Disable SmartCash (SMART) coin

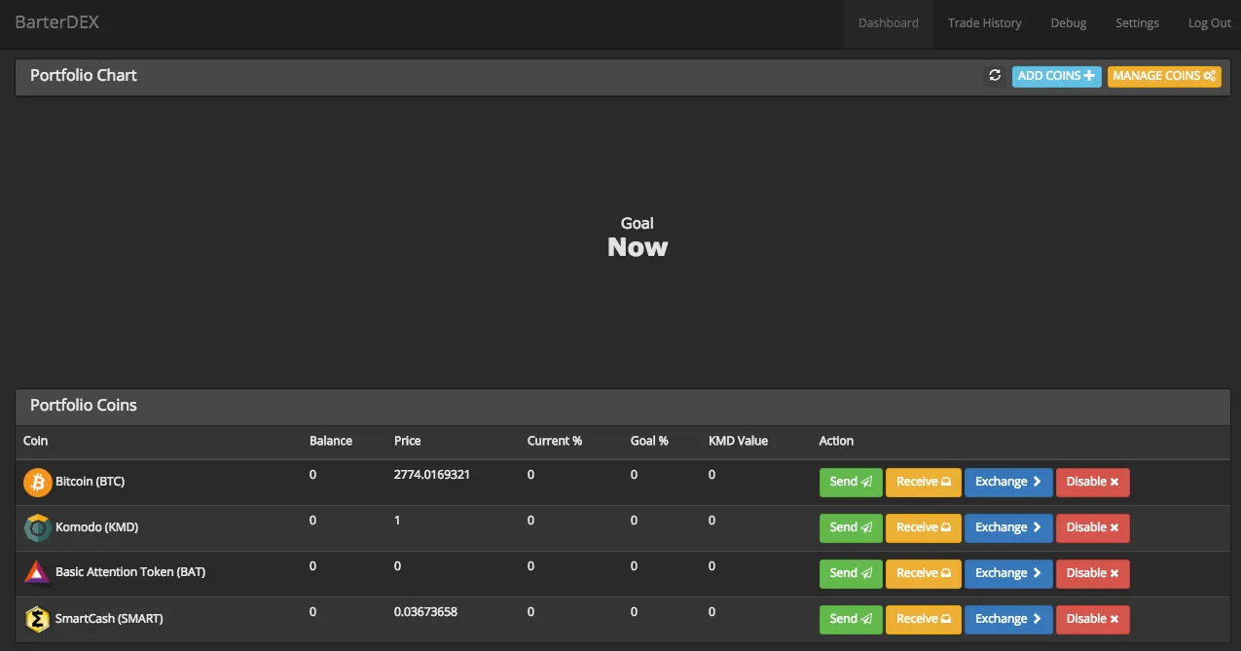(x=1093, y=620)
